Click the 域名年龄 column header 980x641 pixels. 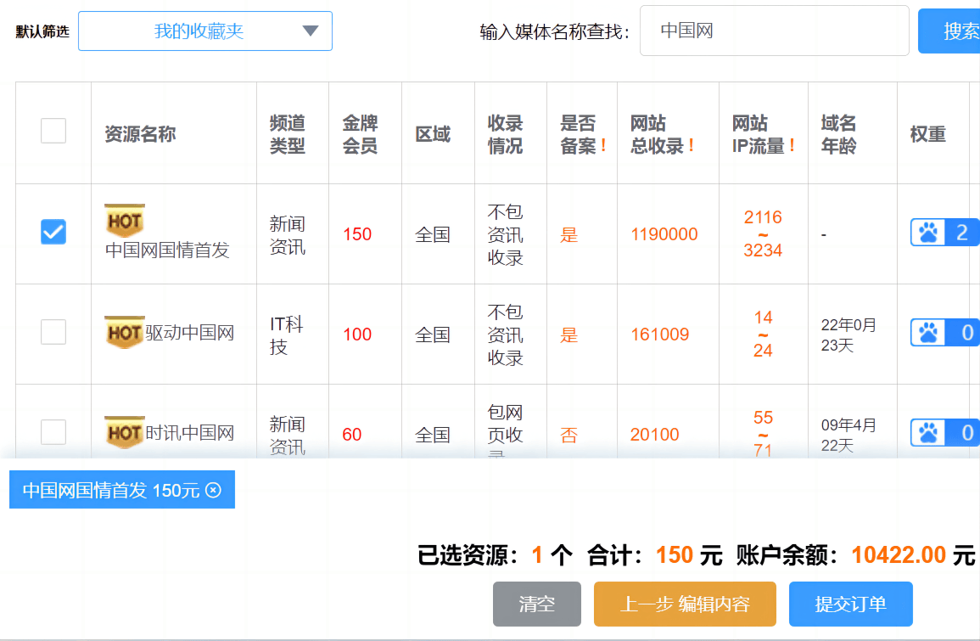coord(839,134)
